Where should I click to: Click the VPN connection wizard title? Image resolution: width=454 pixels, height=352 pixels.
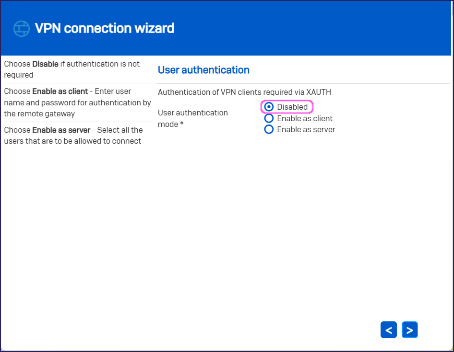click(105, 29)
